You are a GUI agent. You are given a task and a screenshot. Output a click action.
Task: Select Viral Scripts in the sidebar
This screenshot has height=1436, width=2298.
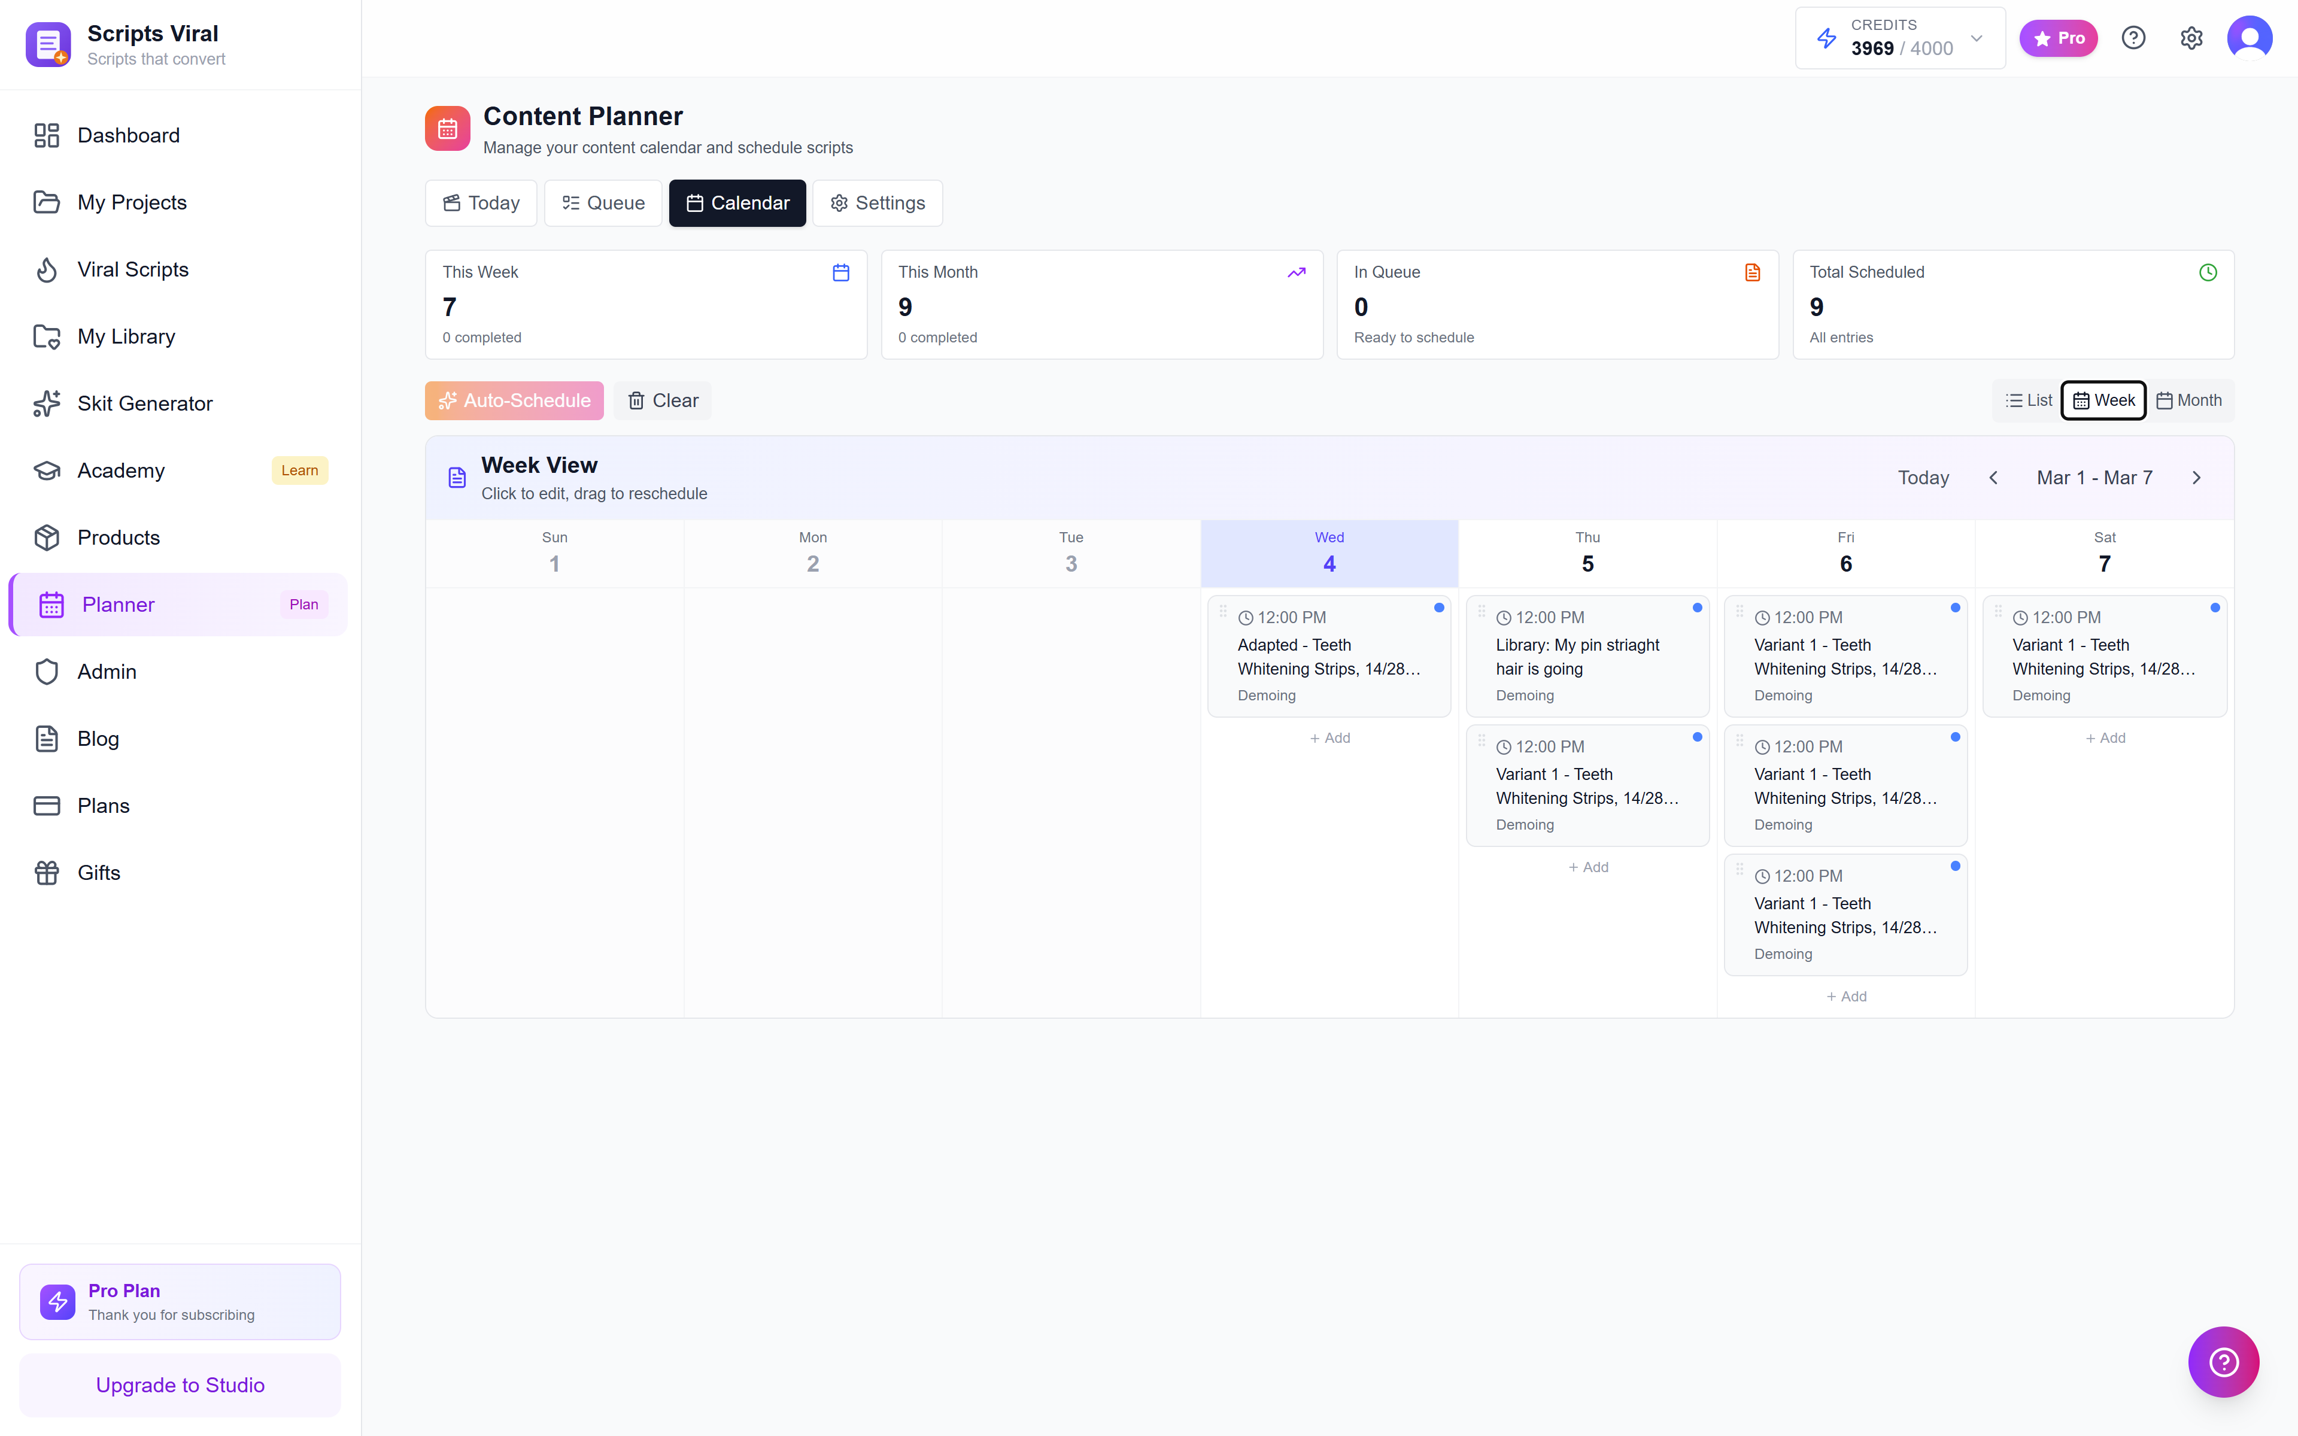(x=132, y=270)
